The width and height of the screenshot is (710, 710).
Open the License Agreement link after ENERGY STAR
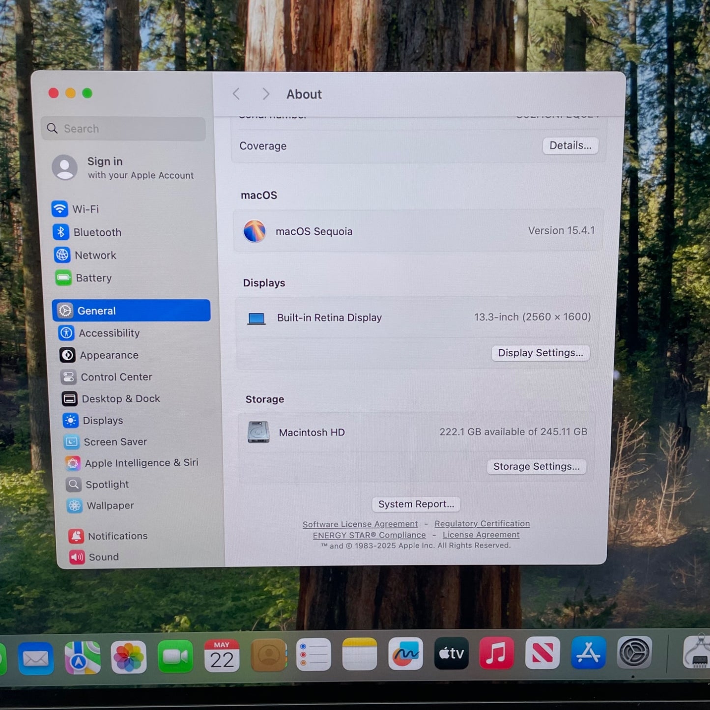click(x=481, y=535)
